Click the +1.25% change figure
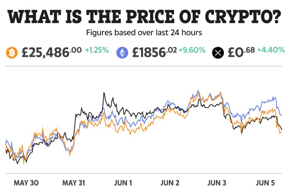The width and height of the screenshot is (289, 192). [97, 50]
